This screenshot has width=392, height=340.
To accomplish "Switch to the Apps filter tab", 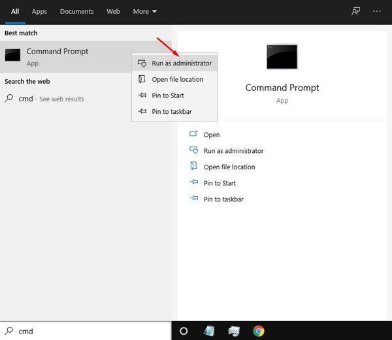I will [39, 11].
